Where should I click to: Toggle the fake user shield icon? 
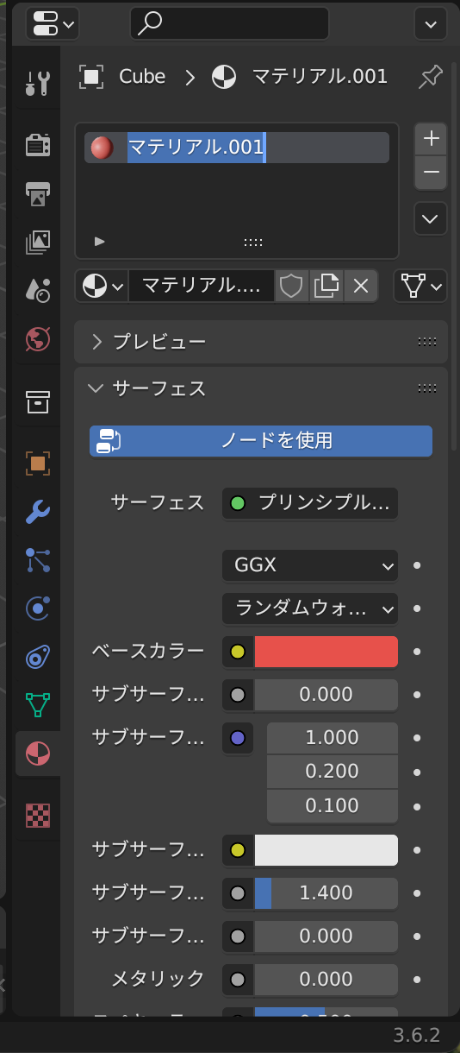[x=291, y=286]
